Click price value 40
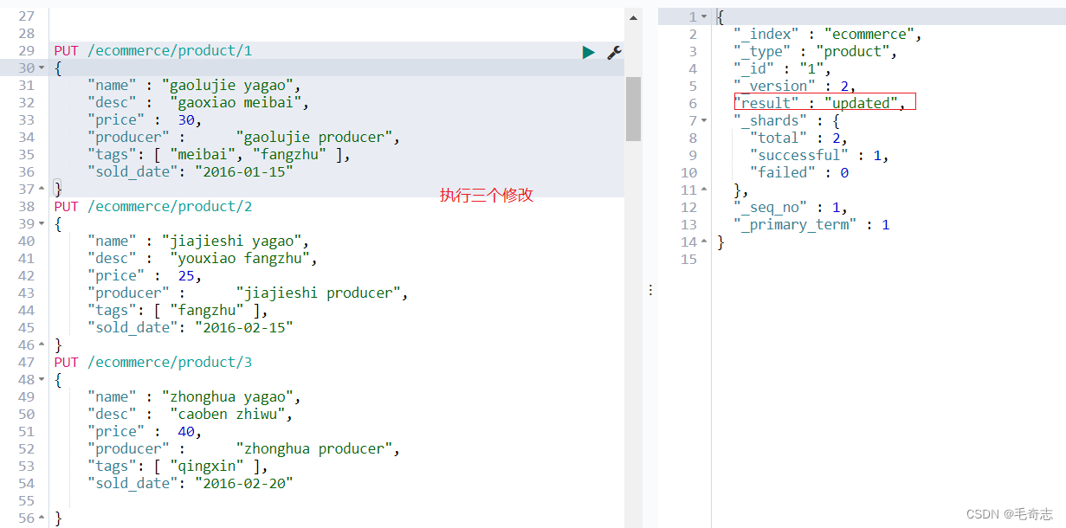Image resolution: width=1066 pixels, height=528 pixels. 185,432
